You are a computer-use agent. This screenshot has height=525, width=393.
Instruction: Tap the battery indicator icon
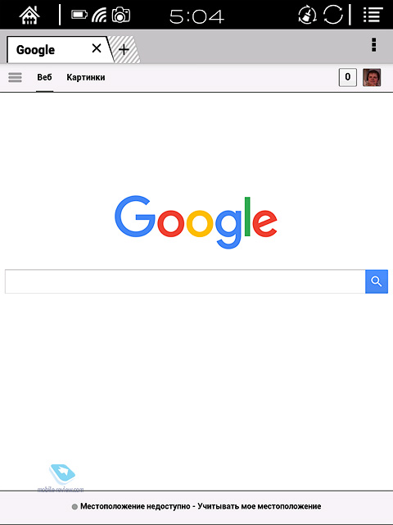coord(79,15)
